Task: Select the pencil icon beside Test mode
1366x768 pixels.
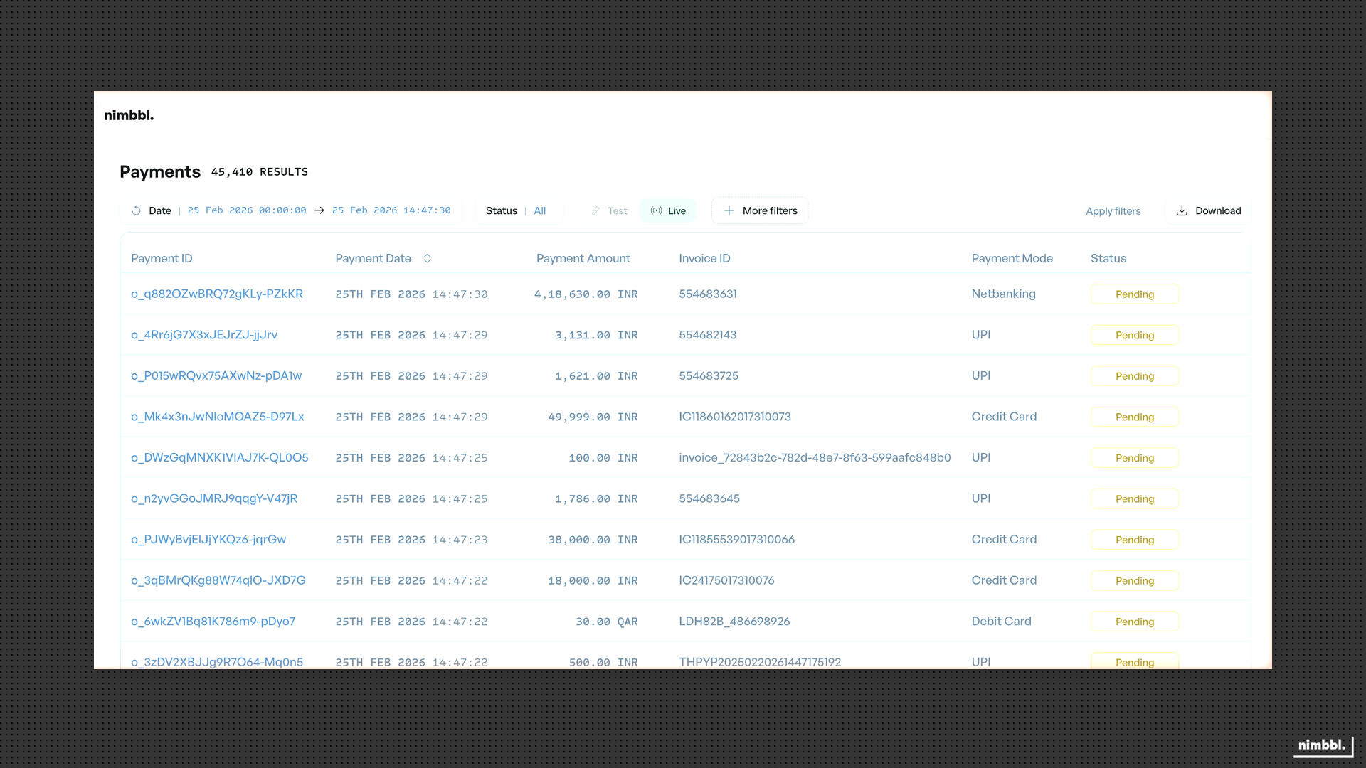Action: click(595, 210)
